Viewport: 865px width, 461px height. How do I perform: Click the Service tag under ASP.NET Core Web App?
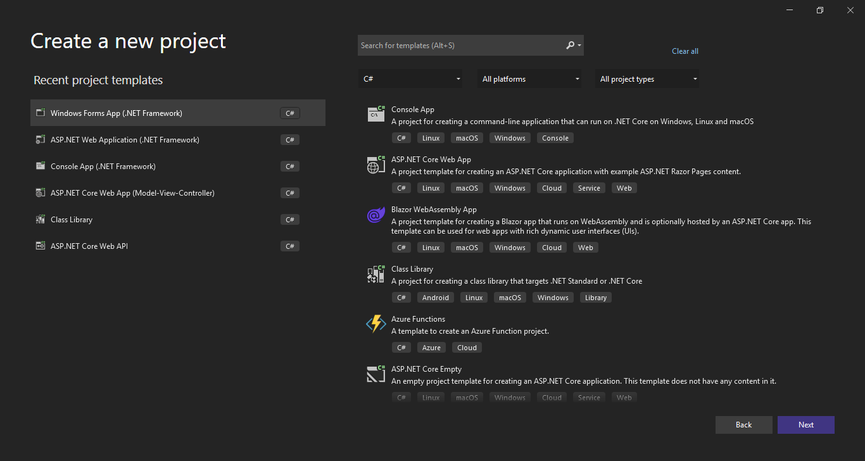(589, 188)
